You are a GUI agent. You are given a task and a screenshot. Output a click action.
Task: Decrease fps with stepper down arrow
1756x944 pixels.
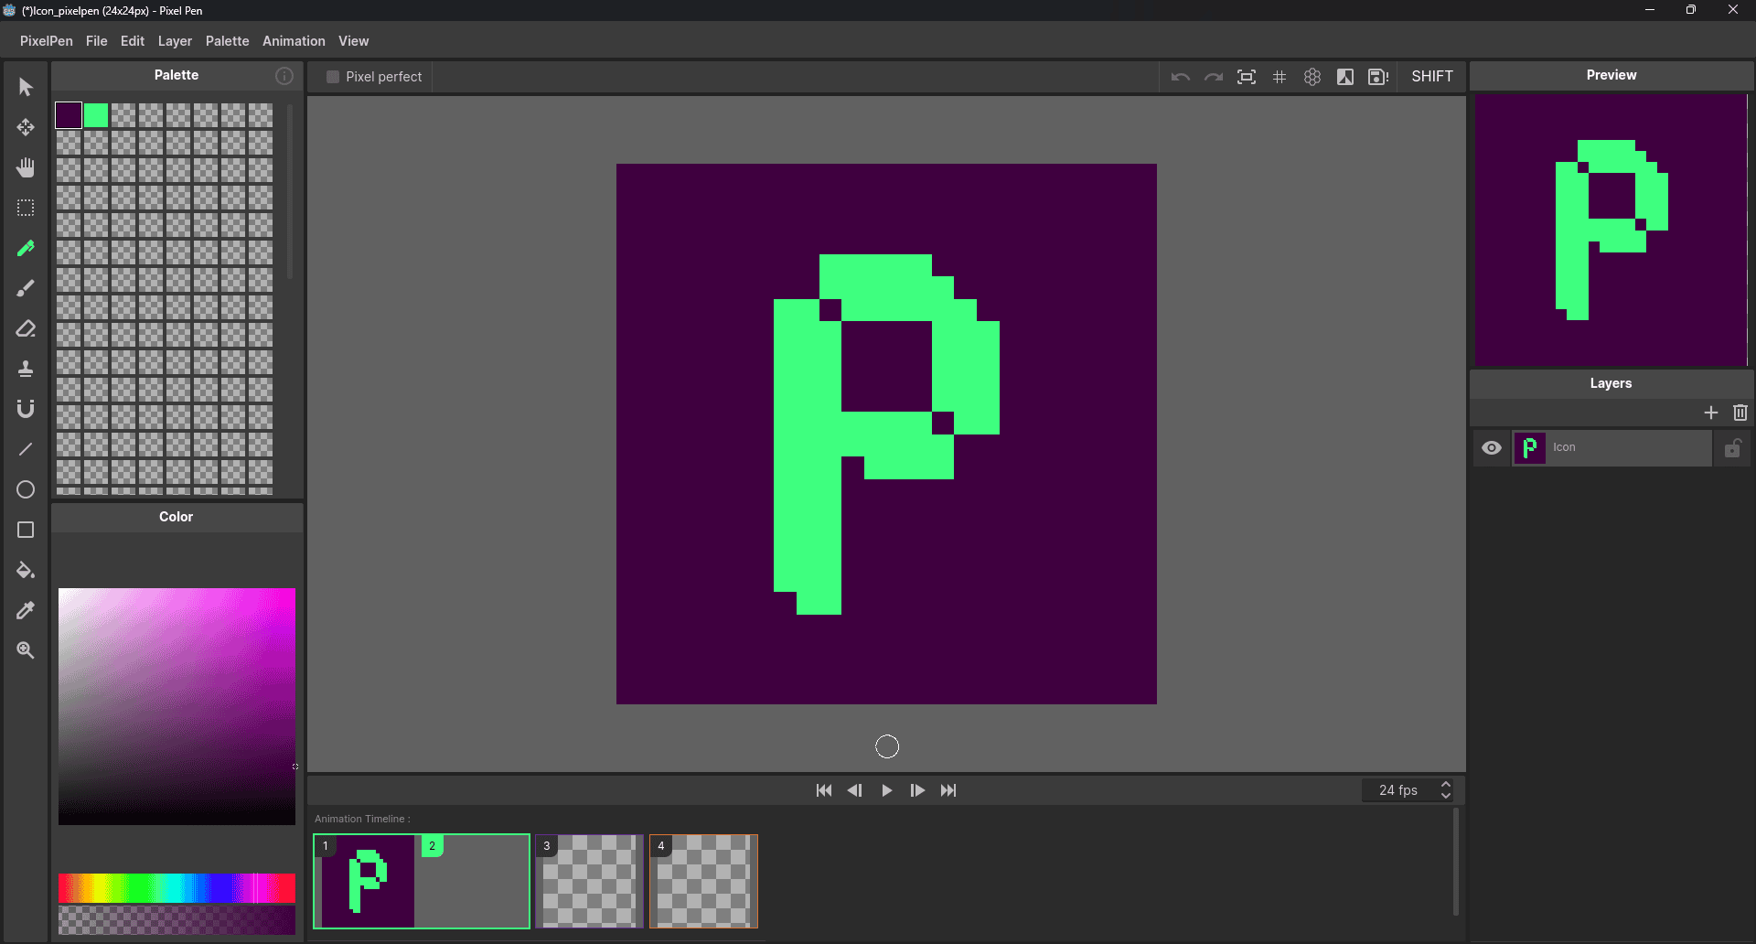pos(1445,796)
